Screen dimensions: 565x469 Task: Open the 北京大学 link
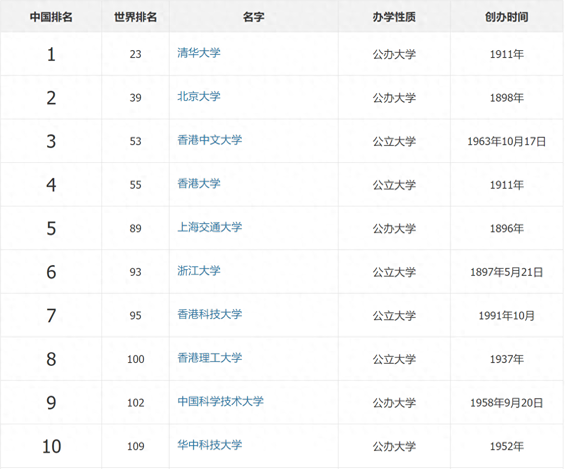[199, 97]
